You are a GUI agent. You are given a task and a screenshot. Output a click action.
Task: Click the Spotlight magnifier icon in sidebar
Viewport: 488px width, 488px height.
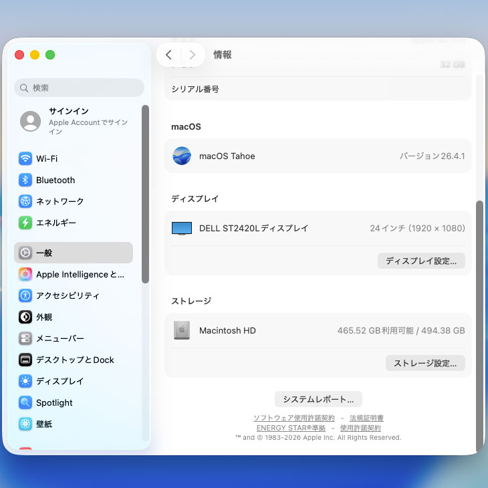point(25,402)
